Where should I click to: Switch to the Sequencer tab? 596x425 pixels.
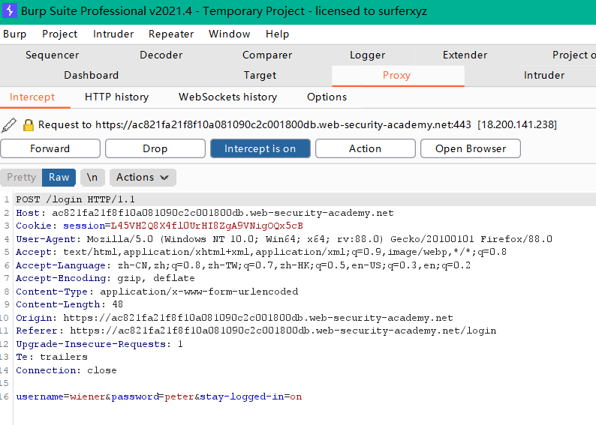coord(52,55)
